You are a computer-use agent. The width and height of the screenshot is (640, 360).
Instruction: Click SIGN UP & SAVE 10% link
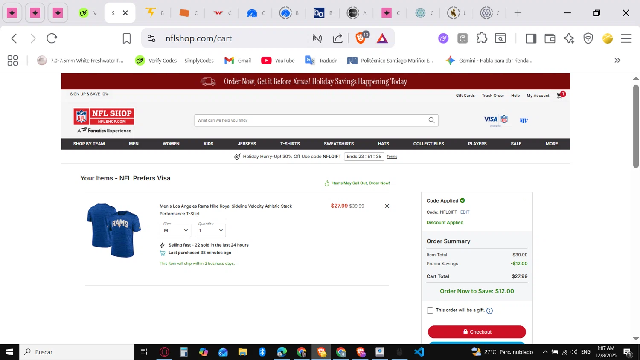click(x=89, y=94)
